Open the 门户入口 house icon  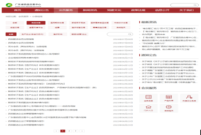click(148, 107)
